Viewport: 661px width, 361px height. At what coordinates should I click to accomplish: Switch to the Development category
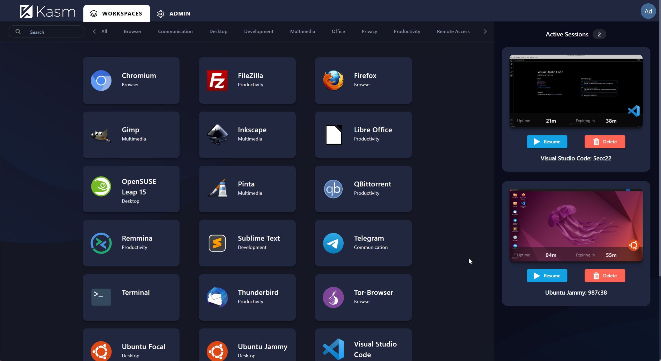pyautogui.click(x=258, y=31)
